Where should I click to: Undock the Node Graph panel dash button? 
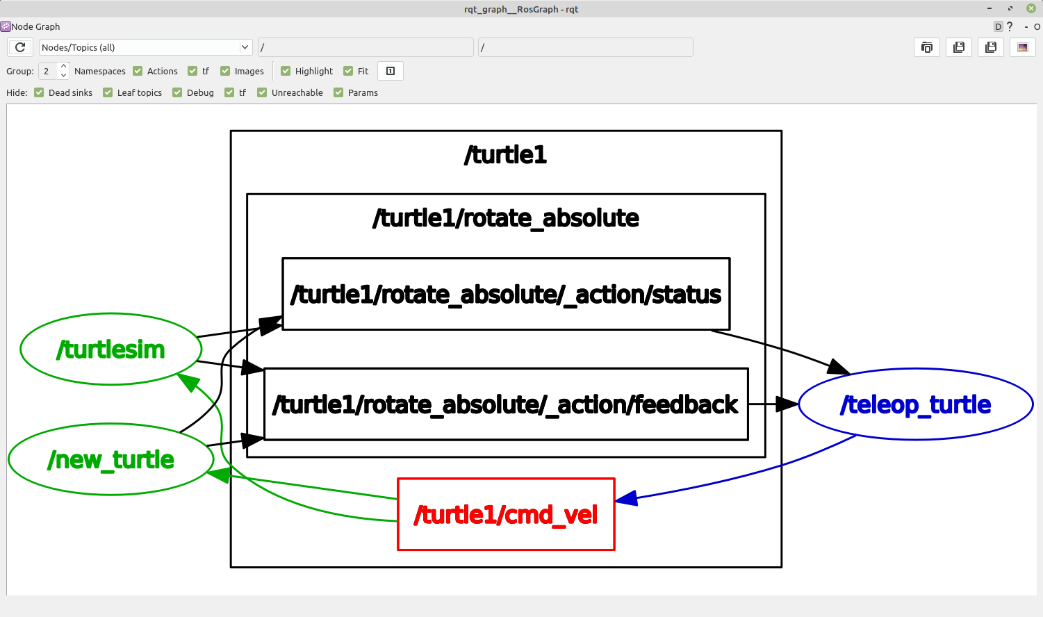point(1026,26)
